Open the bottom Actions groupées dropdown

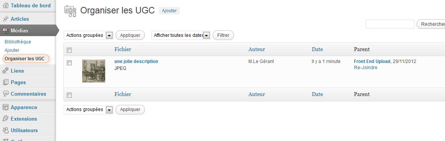(89, 109)
